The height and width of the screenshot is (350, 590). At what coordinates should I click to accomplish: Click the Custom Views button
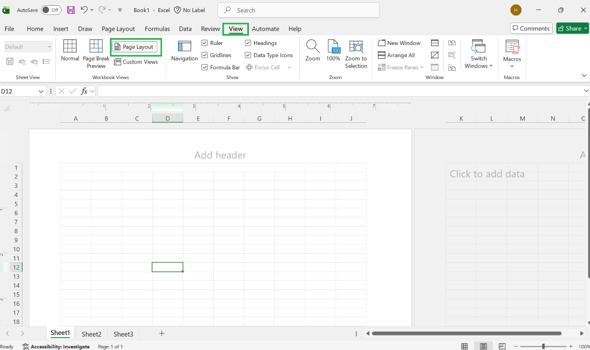click(136, 62)
